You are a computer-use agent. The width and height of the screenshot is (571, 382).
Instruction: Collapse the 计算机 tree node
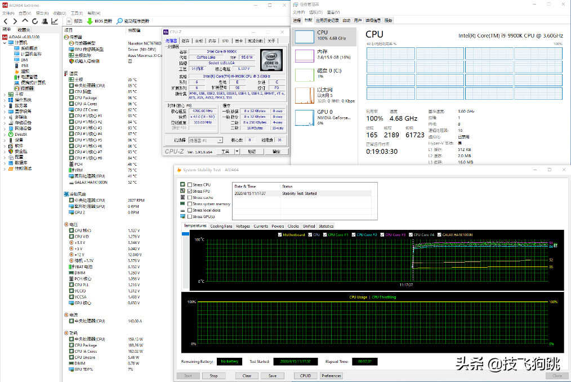[5, 43]
